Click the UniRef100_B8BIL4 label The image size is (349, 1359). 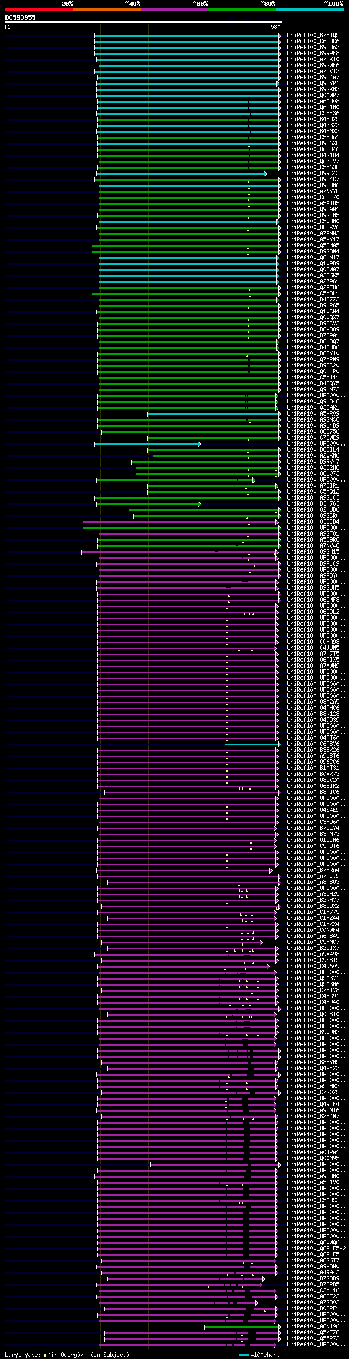313,449
